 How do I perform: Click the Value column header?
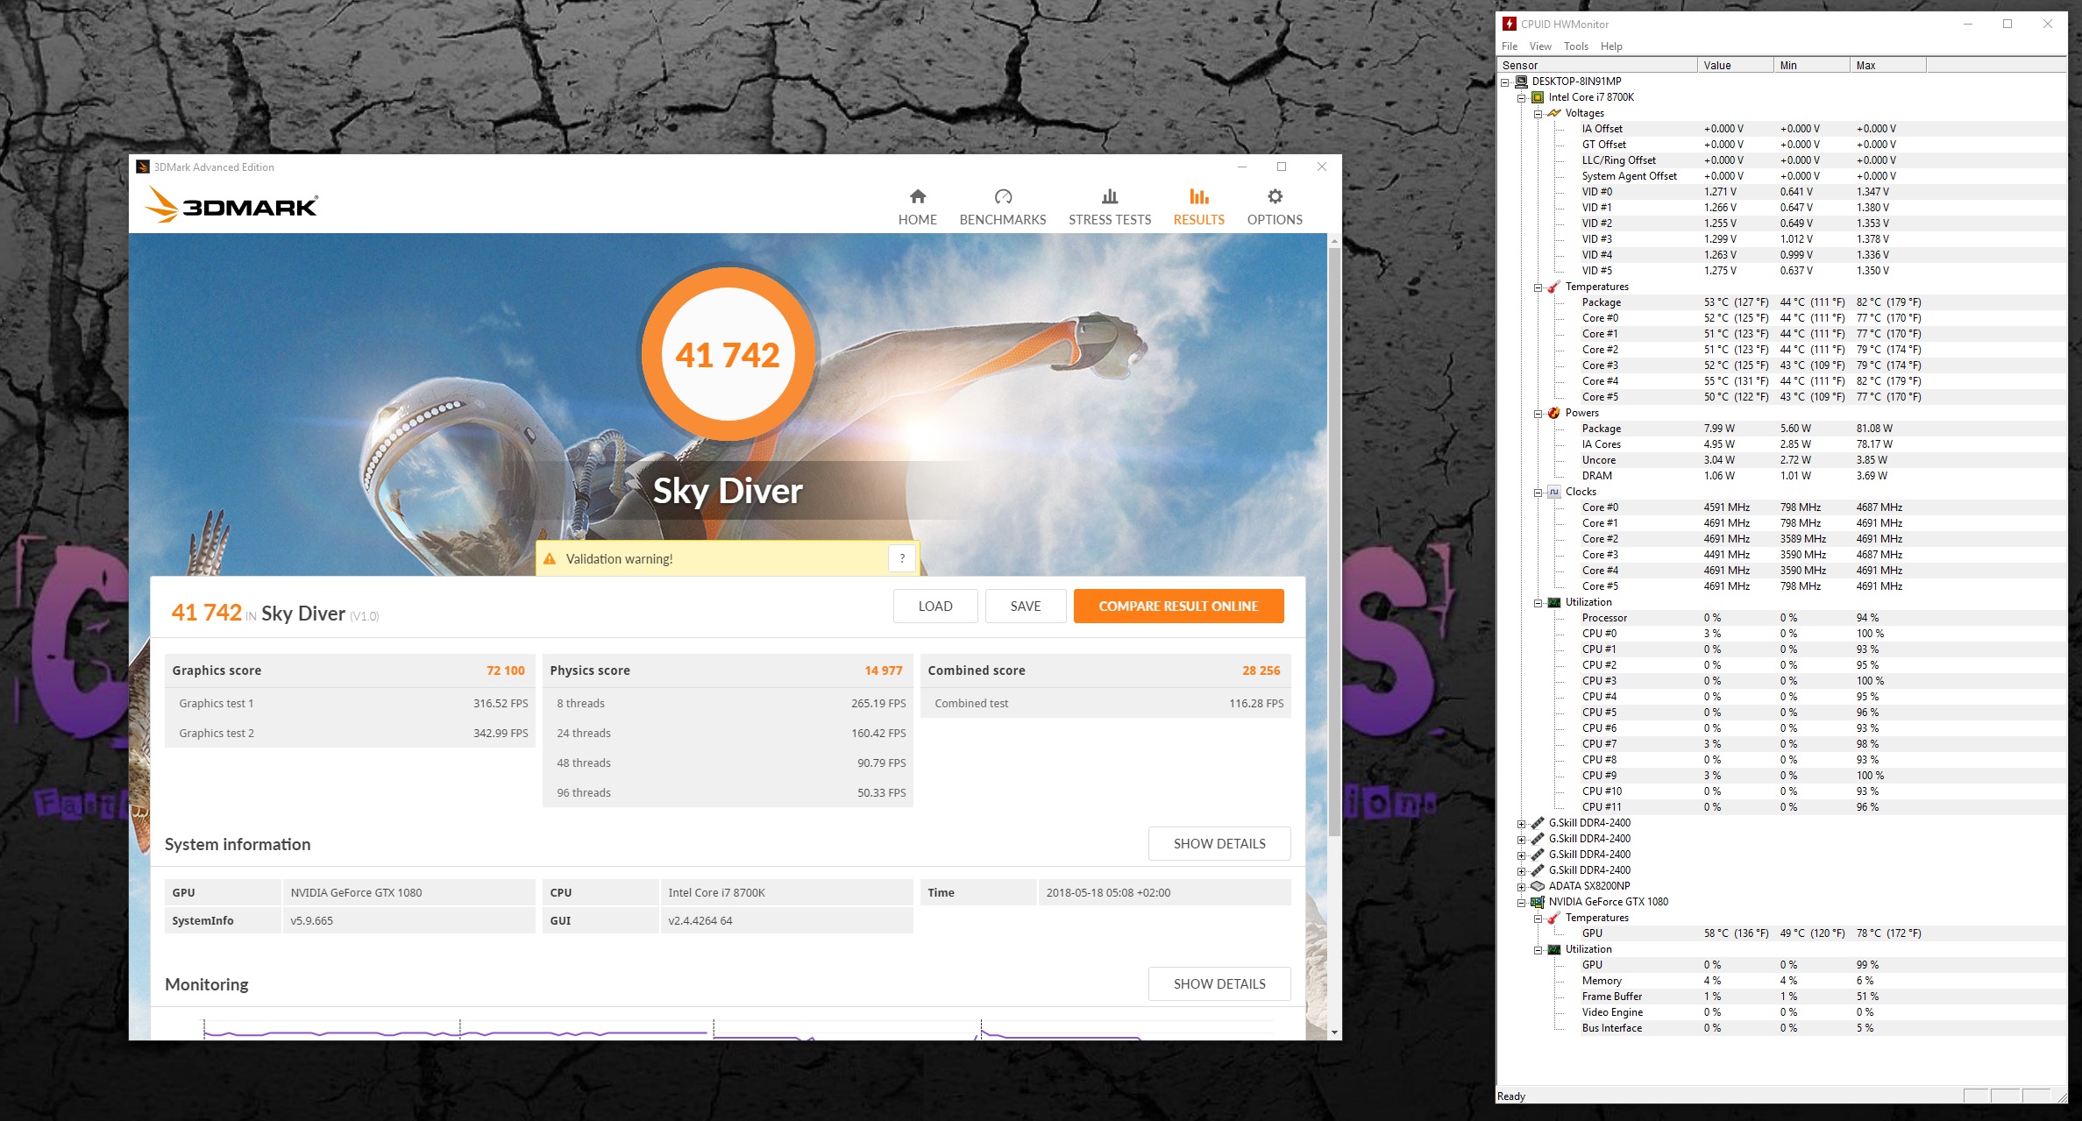(x=1736, y=65)
